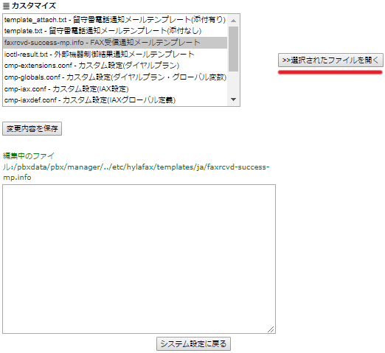
Task: Select template.txt 留守番電話通知 entry
Action: (115, 31)
